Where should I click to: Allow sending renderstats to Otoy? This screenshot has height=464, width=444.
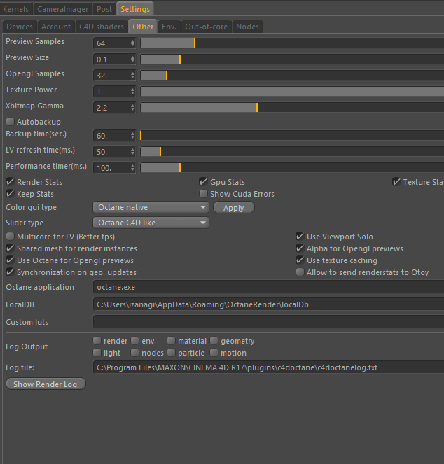pos(300,272)
